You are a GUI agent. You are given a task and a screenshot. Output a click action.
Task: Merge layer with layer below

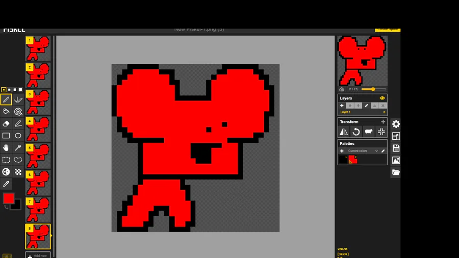pos(374,106)
